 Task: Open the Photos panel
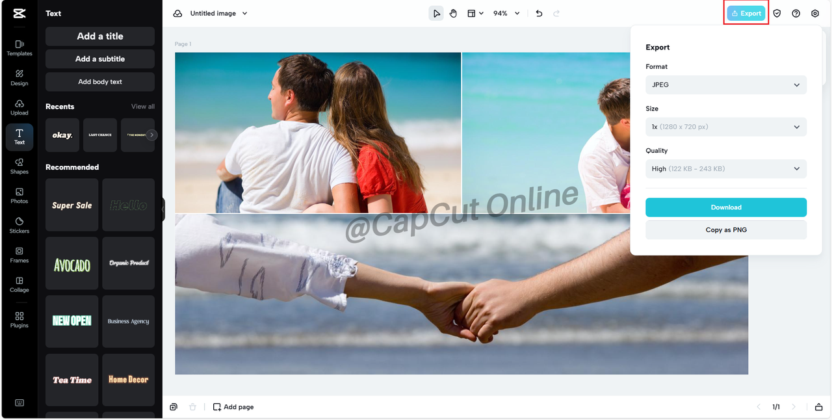coord(19,196)
